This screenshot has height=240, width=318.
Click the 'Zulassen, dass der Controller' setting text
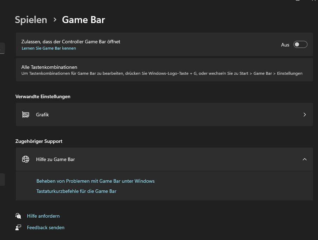point(71,42)
